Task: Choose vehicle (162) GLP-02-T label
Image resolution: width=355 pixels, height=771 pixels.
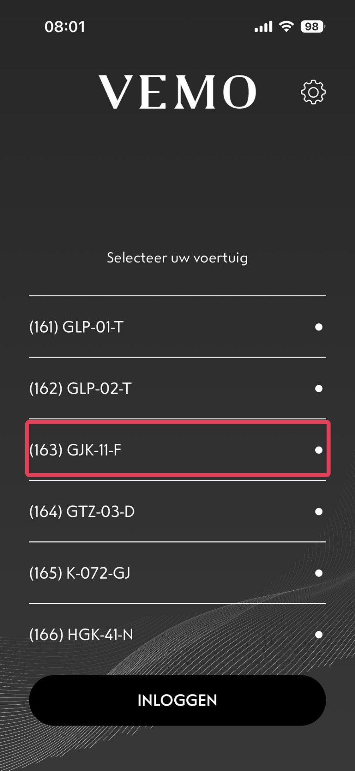Action: pyautogui.click(x=80, y=389)
